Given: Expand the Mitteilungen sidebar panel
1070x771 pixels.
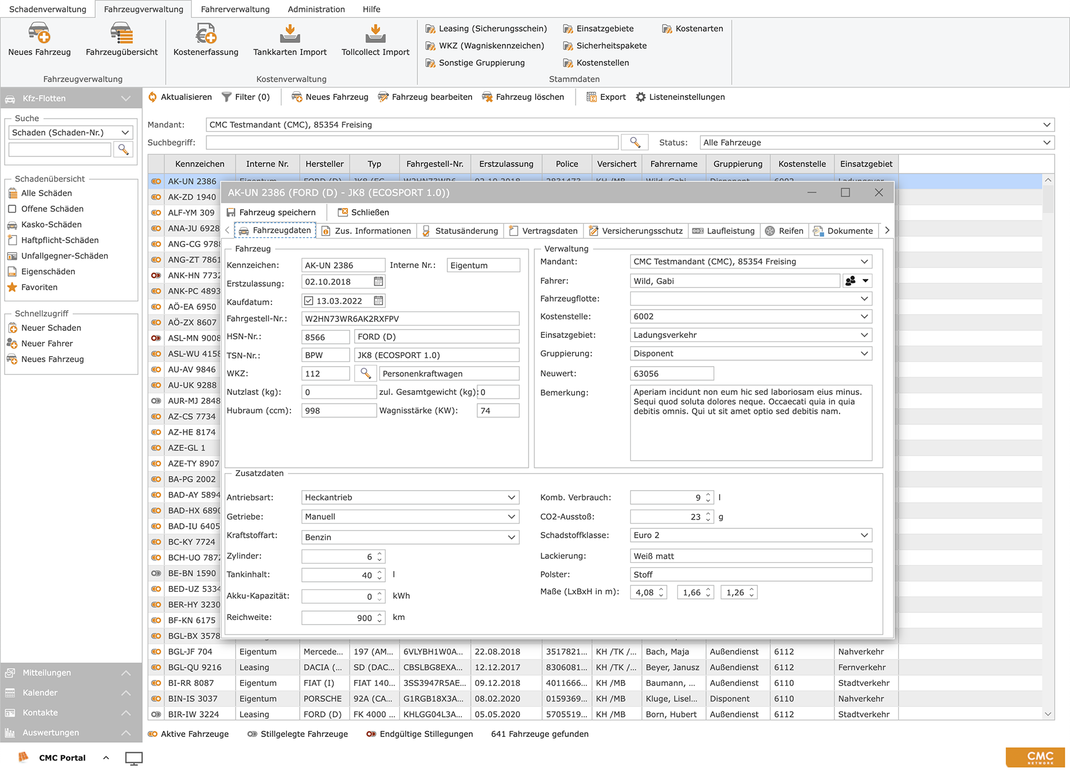Looking at the screenshot, I should (x=71, y=672).
